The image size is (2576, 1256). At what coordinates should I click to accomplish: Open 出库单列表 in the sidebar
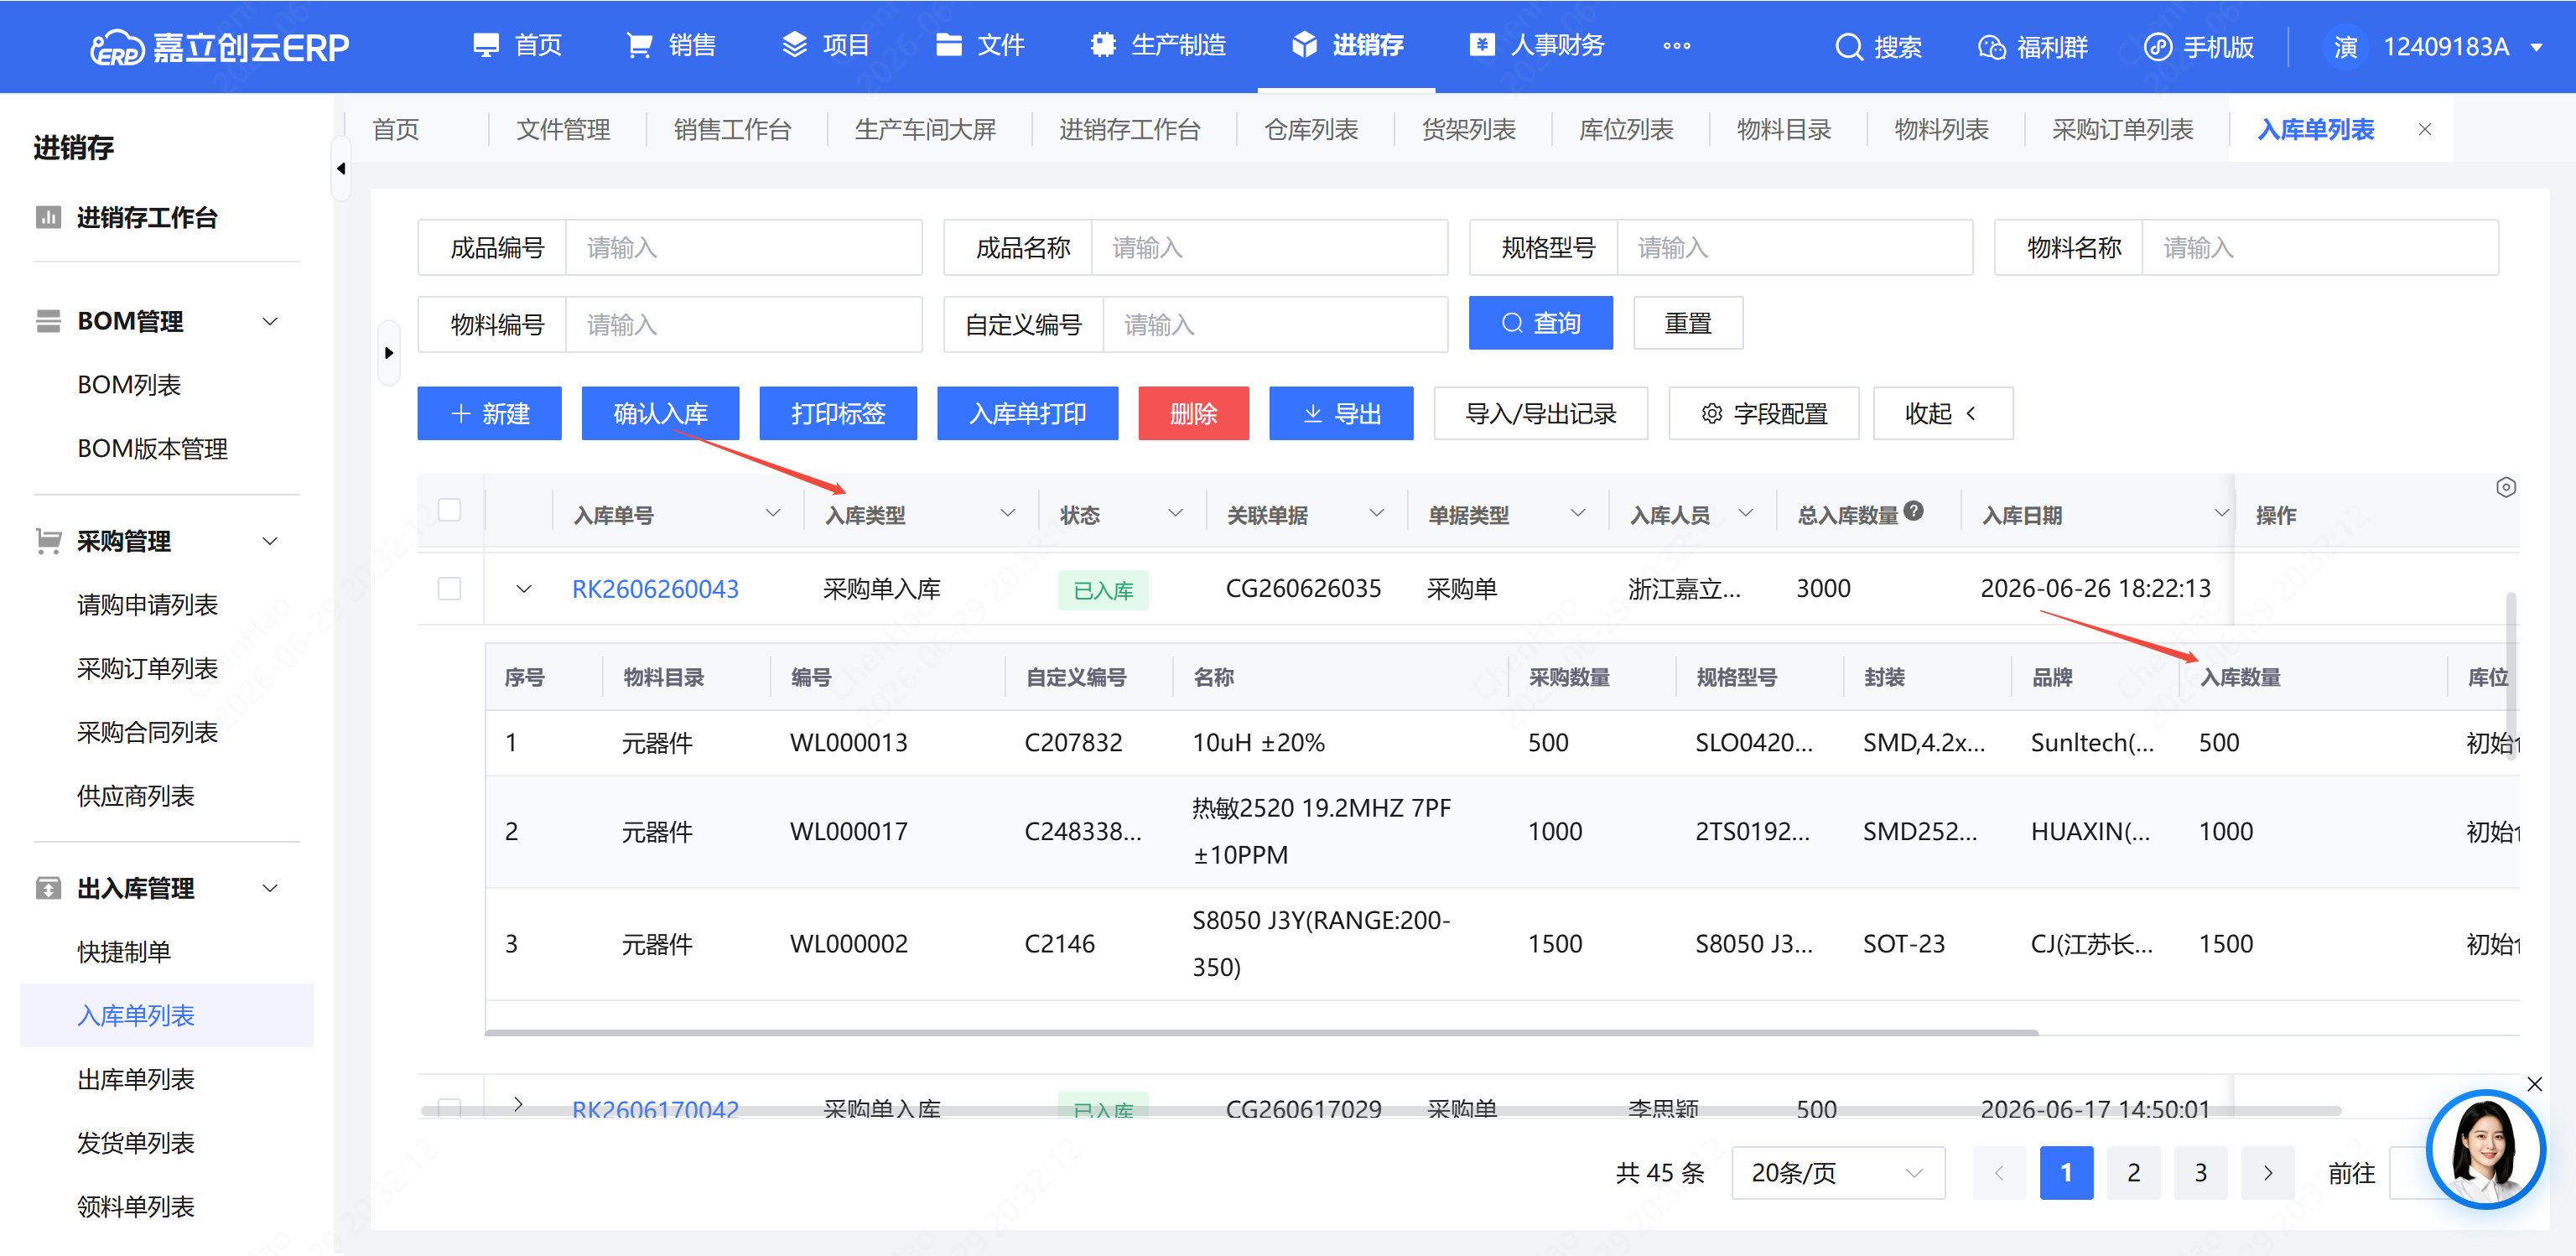pyautogui.click(x=136, y=1079)
